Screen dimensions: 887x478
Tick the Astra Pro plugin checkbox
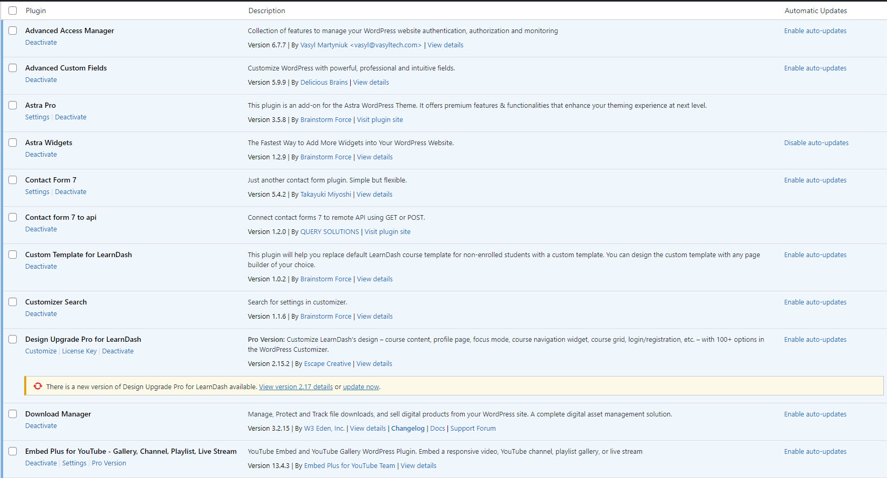[13, 105]
